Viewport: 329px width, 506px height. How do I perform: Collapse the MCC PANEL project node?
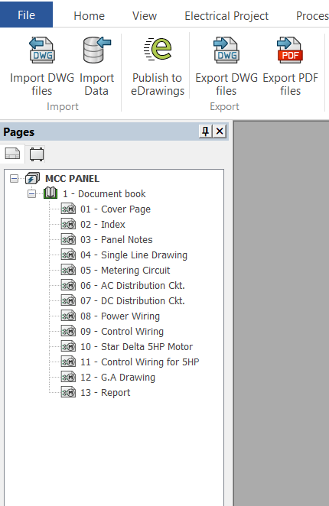[x=14, y=178]
